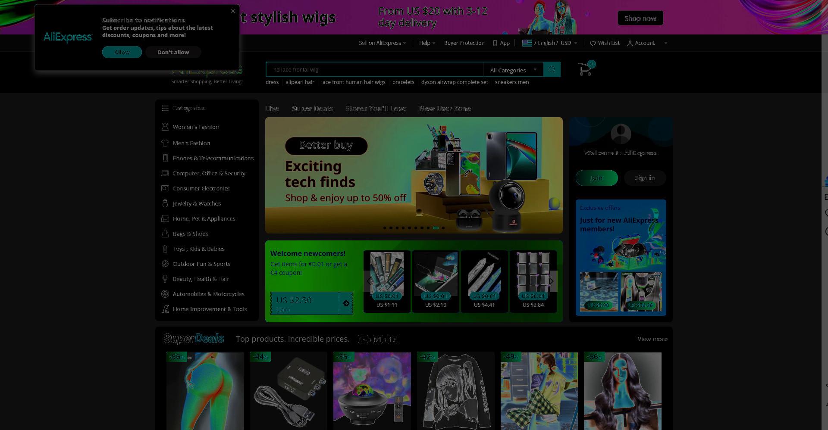
Task: Click the Don't allow button
Action: (x=173, y=52)
